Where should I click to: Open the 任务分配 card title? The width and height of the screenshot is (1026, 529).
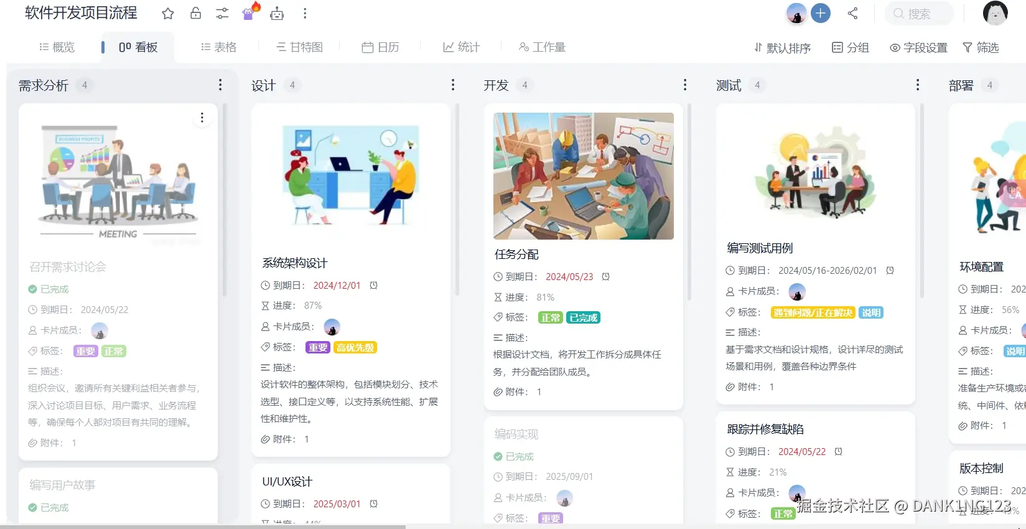coord(516,254)
